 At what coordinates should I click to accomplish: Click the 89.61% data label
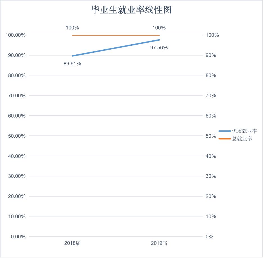(x=72, y=64)
